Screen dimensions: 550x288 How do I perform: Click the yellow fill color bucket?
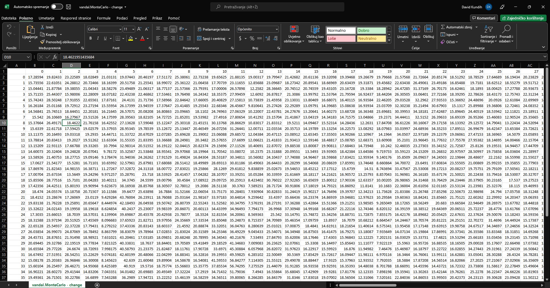[x=131, y=38]
